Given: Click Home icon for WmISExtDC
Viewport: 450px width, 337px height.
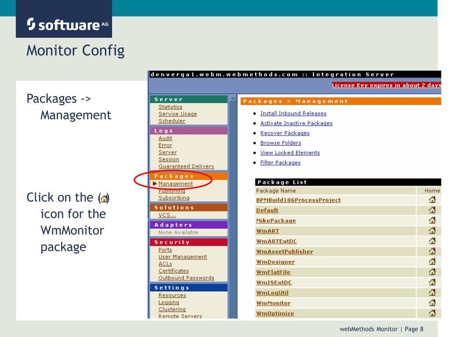Looking at the screenshot, I should click(x=432, y=282).
